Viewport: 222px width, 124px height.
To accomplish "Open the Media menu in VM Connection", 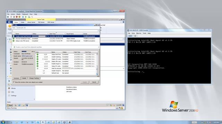I will pos(18,14).
